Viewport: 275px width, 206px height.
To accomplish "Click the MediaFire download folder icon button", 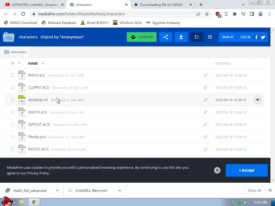I will pyautogui.click(x=181, y=37).
